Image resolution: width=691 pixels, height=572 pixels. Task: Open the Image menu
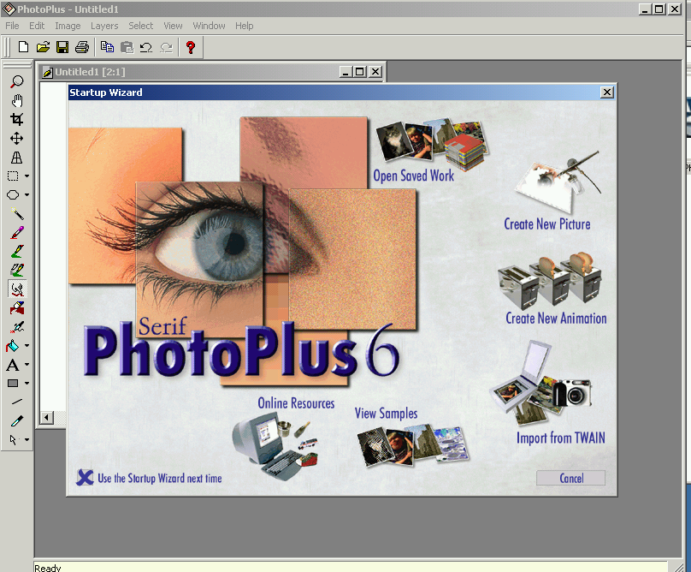[68, 26]
